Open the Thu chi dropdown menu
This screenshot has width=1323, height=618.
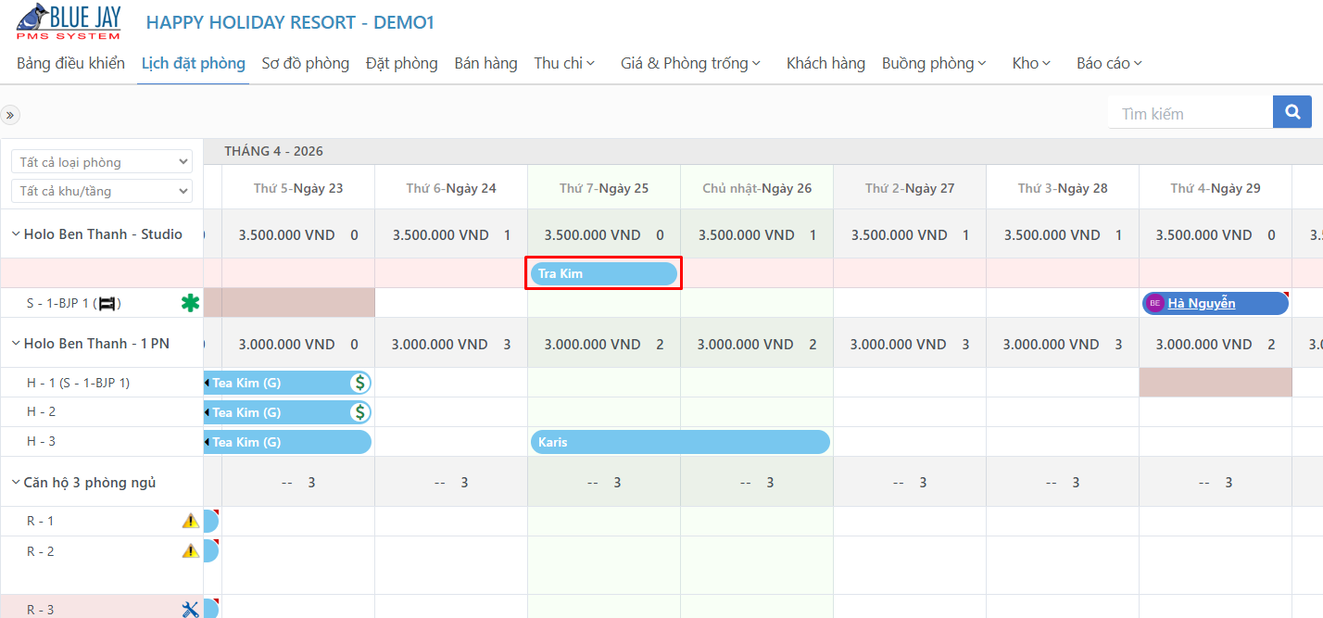pos(564,63)
